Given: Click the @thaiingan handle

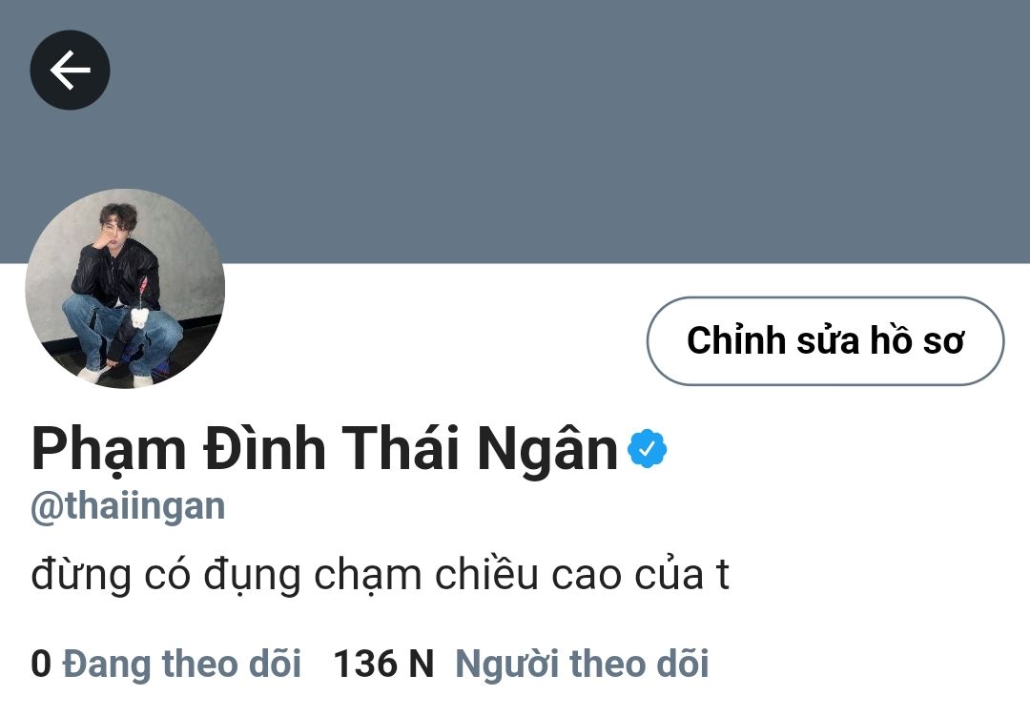Looking at the screenshot, I should [128, 507].
